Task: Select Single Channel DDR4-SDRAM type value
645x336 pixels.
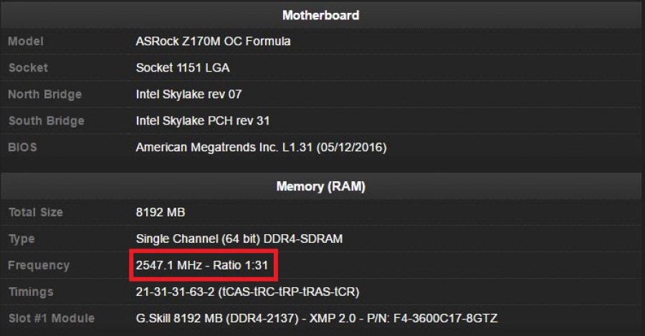Action: tap(239, 239)
